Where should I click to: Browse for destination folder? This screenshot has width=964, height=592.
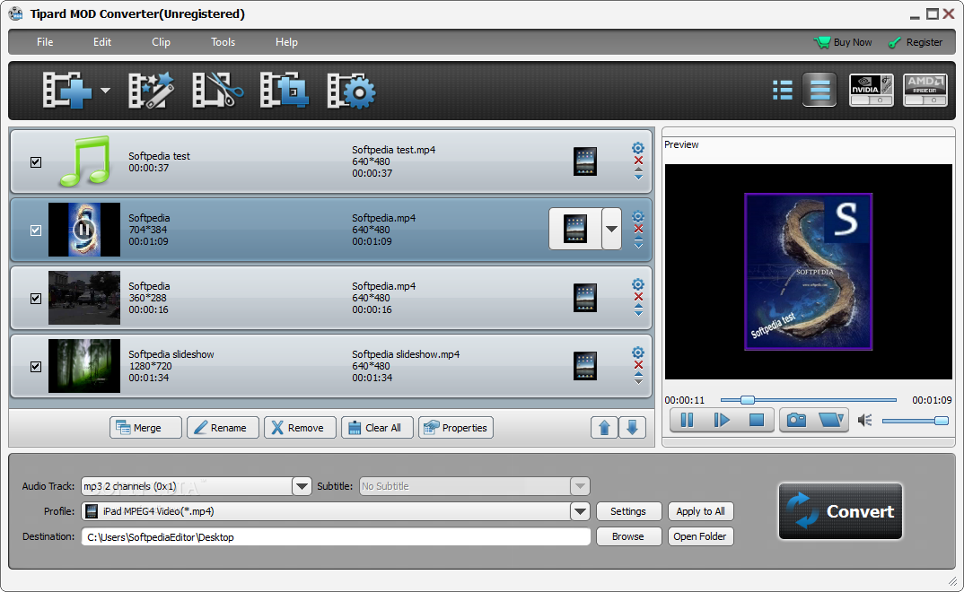(x=628, y=536)
